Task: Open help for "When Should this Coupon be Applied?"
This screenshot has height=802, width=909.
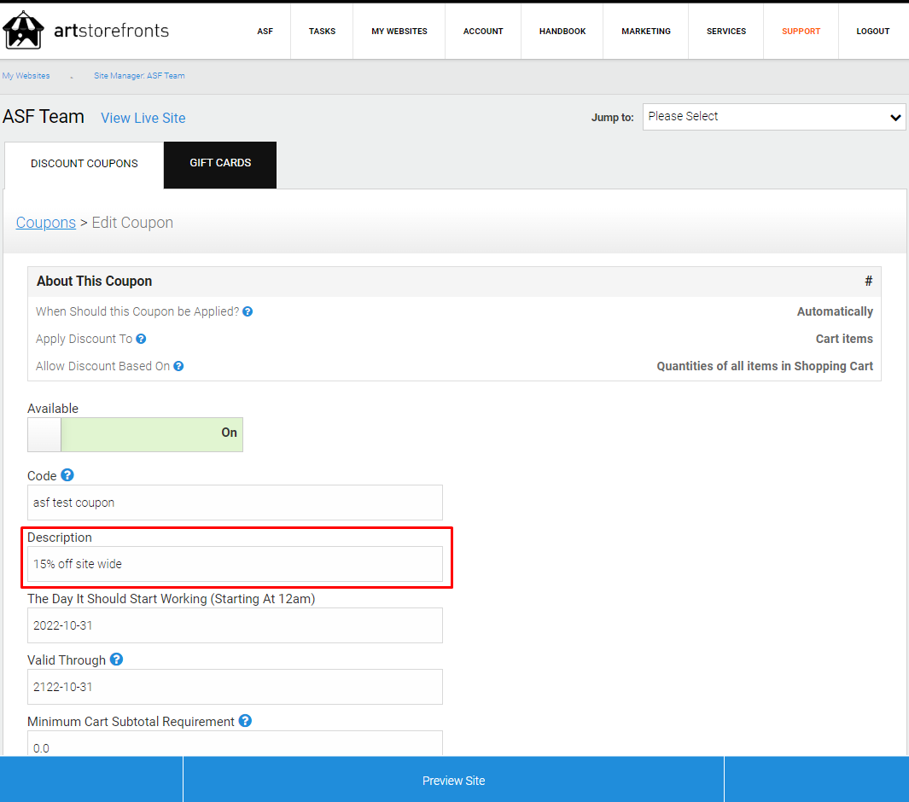Action: (x=247, y=311)
